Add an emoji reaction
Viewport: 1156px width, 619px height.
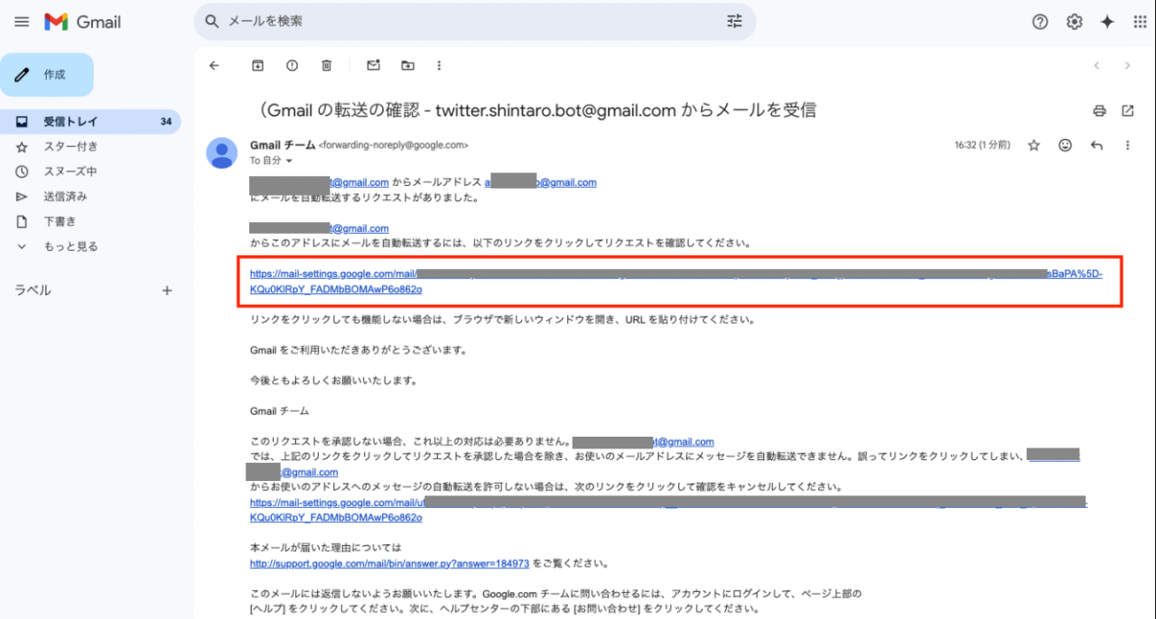click(x=1065, y=144)
